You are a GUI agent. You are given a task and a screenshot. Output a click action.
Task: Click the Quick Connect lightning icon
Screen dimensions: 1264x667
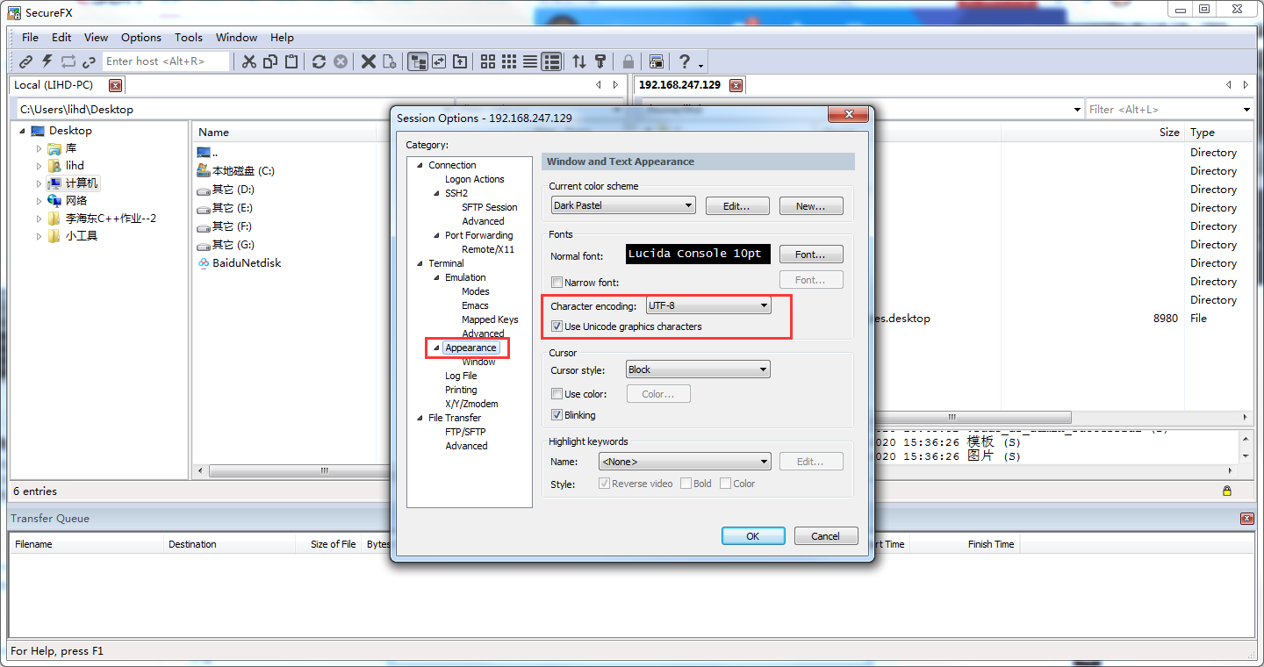(x=47, y=61)
